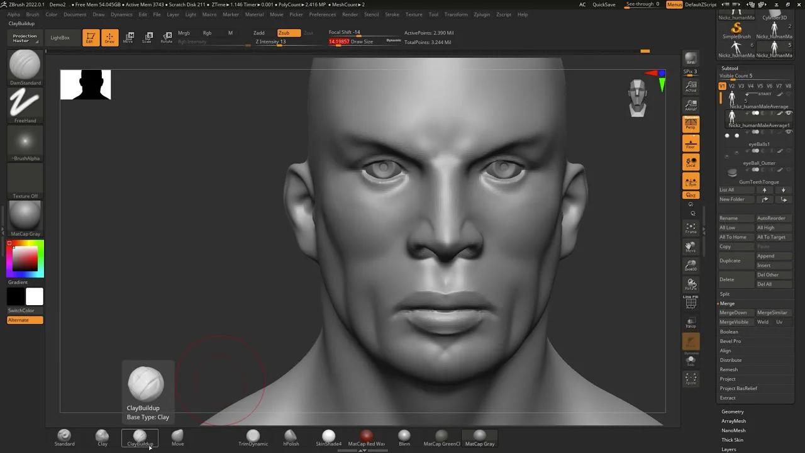Open the BrushAlpha selector
The width and height of the screenshot is (805, 453).
[25, 143]
